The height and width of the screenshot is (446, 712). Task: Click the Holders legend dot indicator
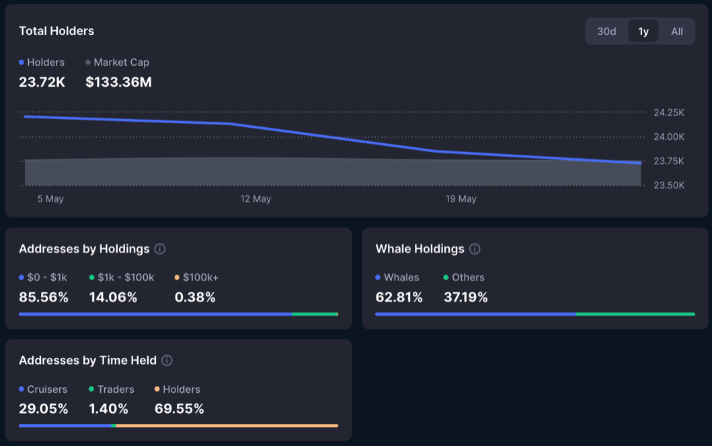[20, 62]
